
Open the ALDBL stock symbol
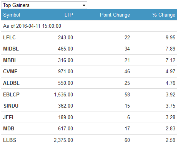11,83
